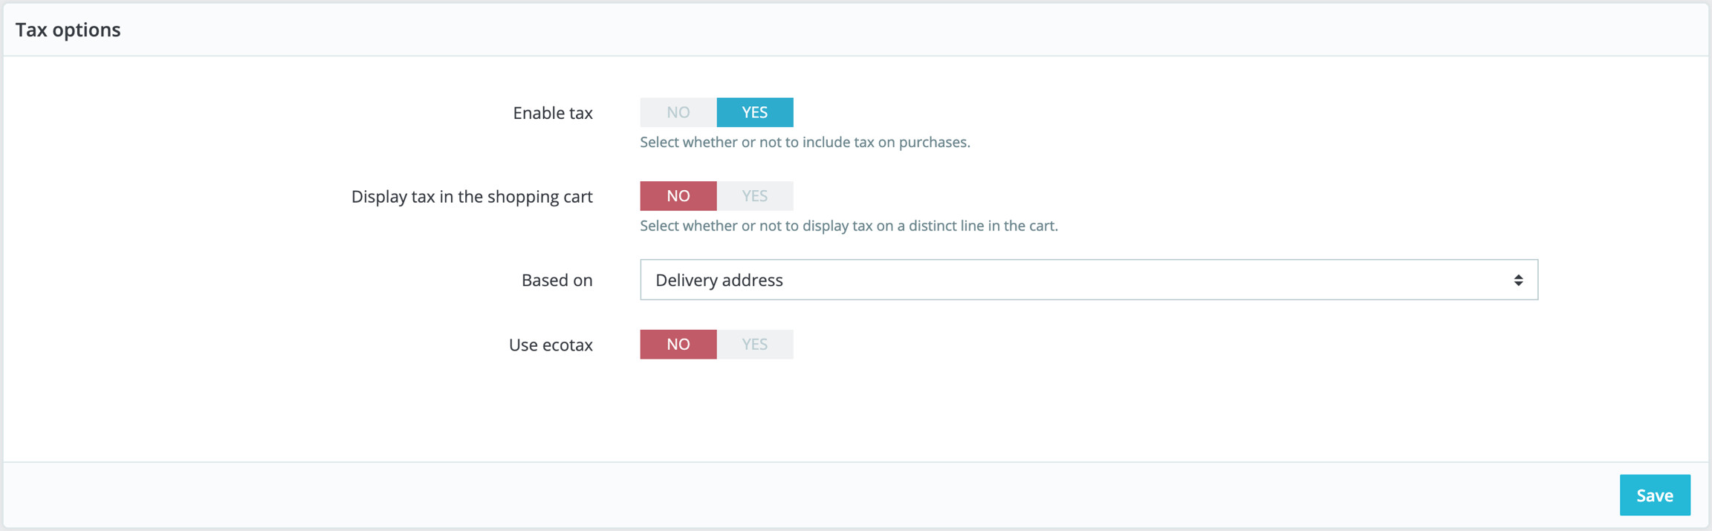Click the word 'cart' ending the display tax hint
This screenshot has height=531, width=1712.
tap(1041, 226)
